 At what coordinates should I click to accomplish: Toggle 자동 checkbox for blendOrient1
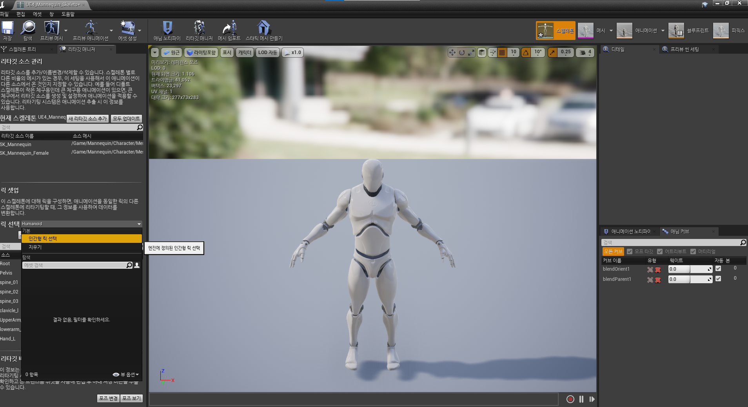718,269
